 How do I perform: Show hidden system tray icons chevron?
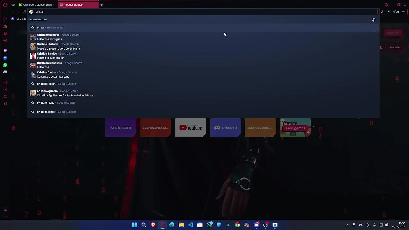pos(347,225)
